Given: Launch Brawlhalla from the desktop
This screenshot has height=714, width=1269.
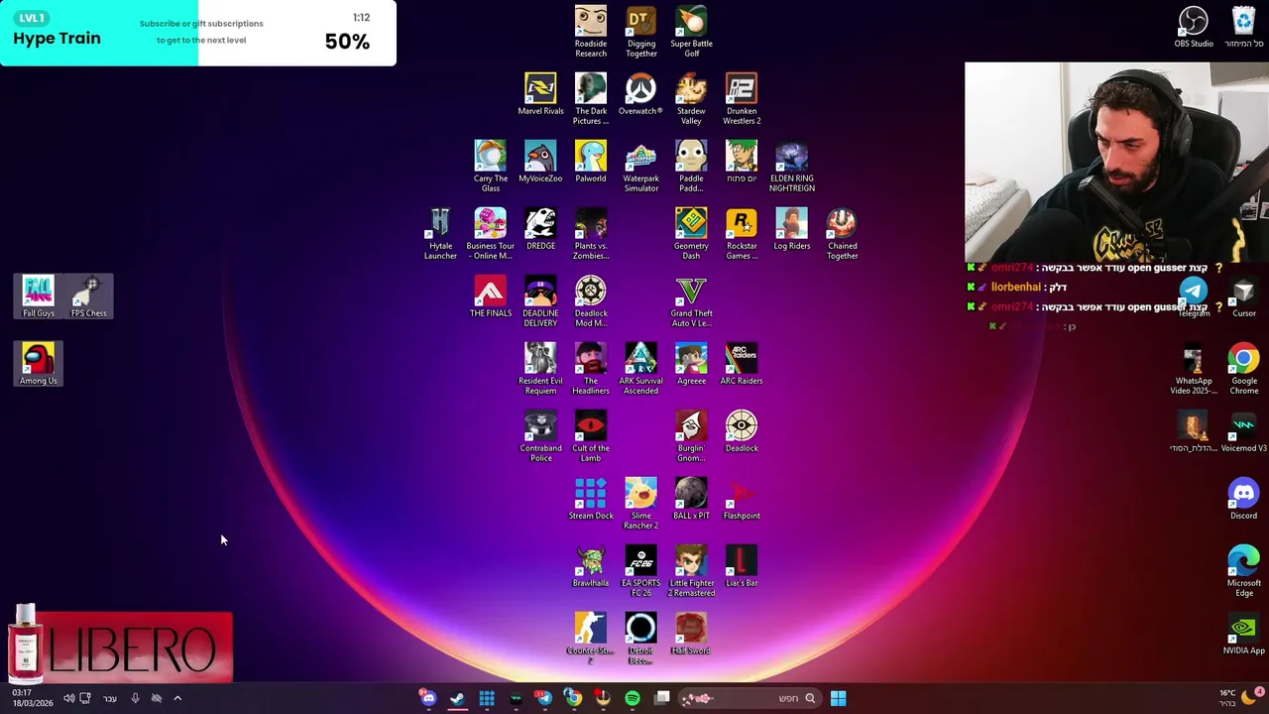Looking at the screenshot, I should tap(591, 566).
